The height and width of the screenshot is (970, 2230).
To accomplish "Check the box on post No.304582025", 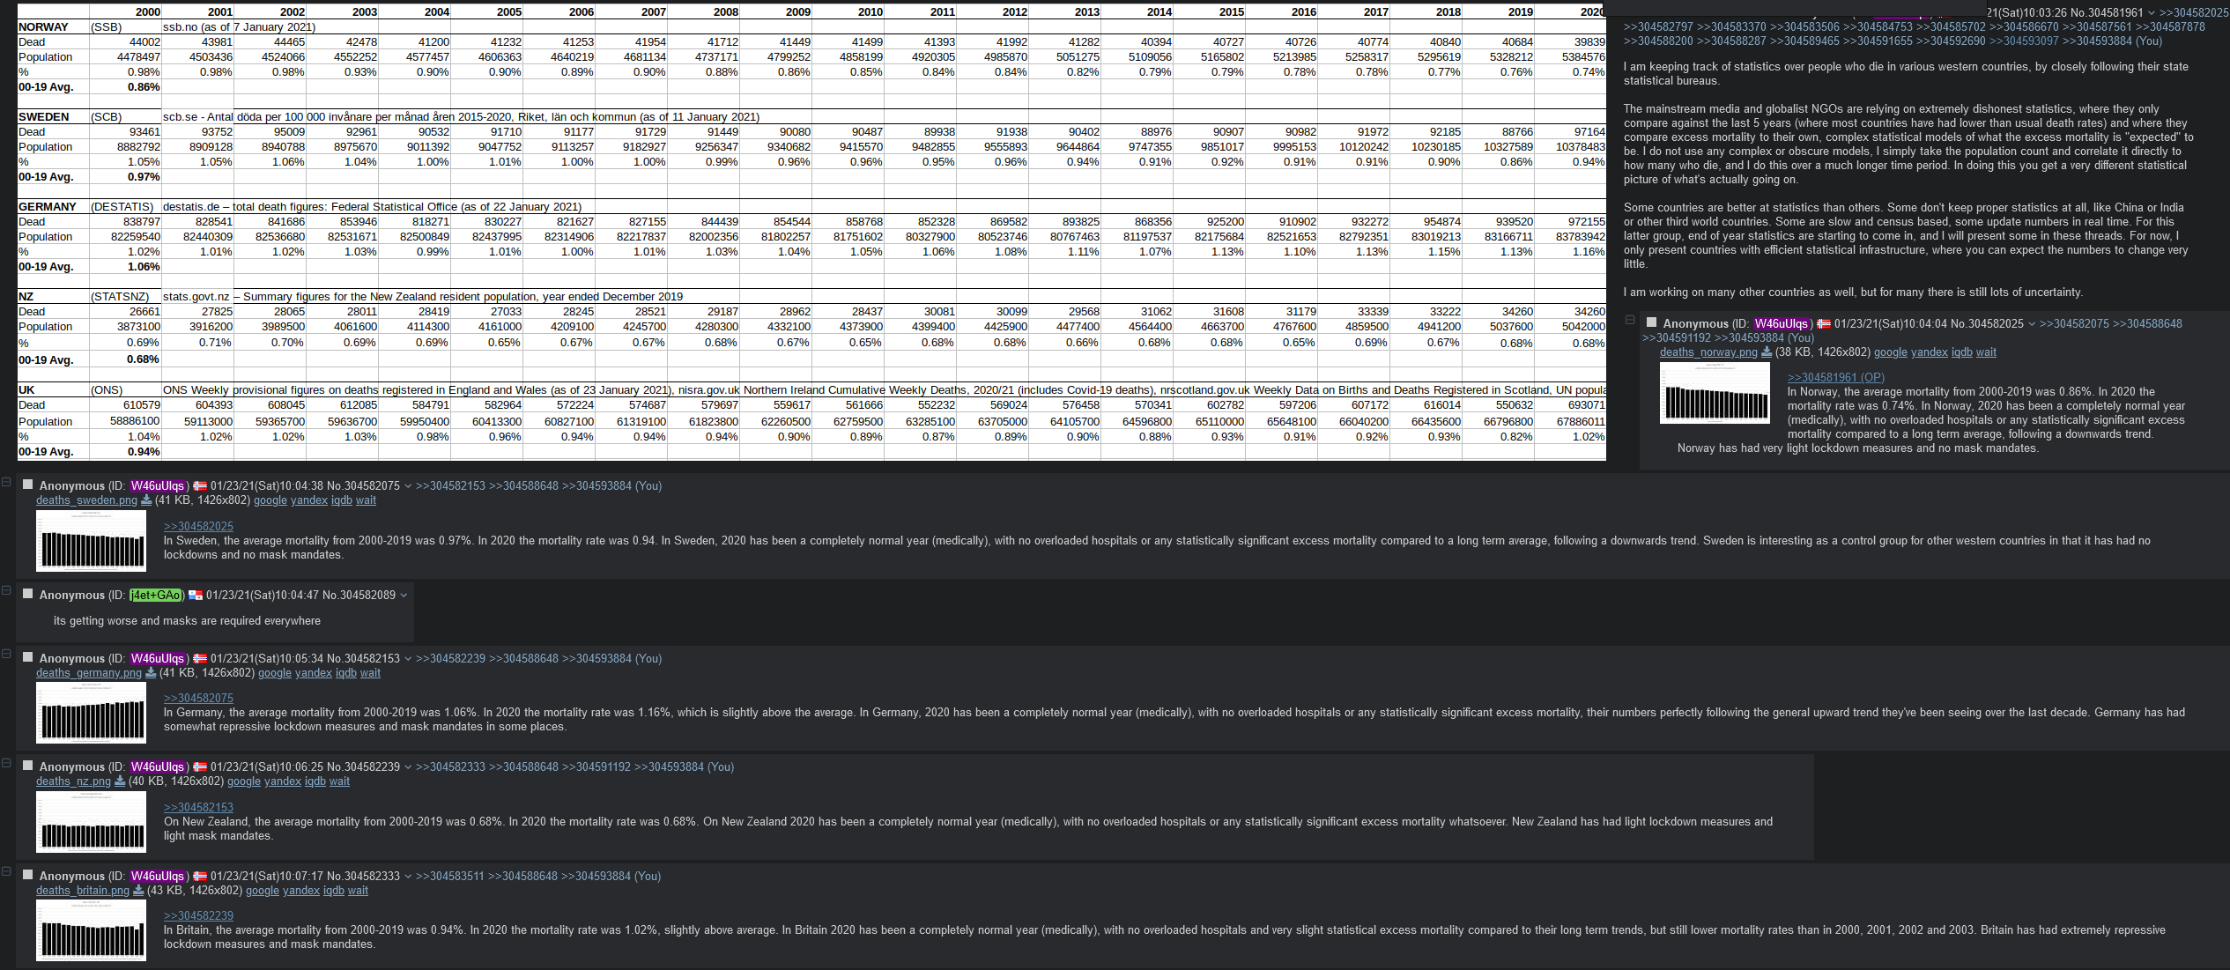I will 1652,322.
